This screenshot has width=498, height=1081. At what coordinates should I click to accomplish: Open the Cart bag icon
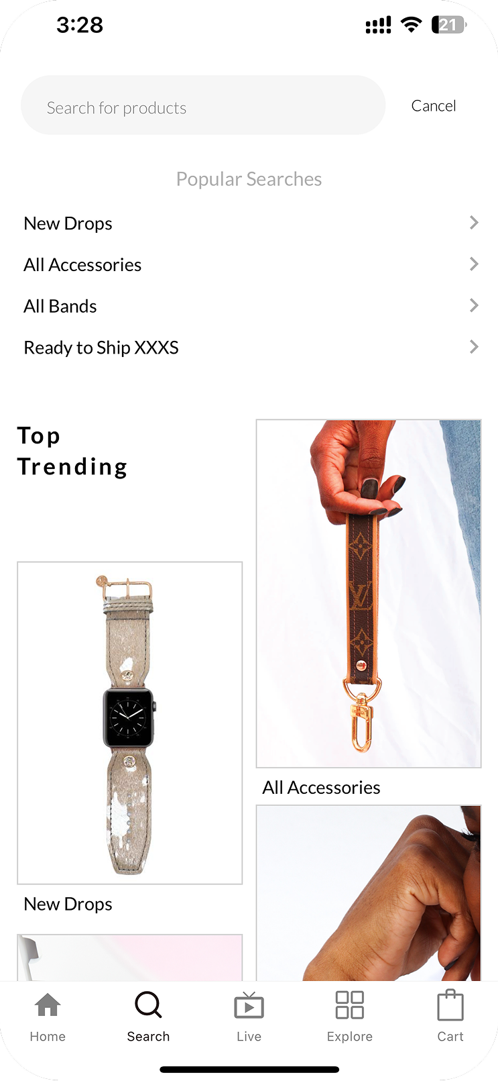click(x=450, y=1005)
